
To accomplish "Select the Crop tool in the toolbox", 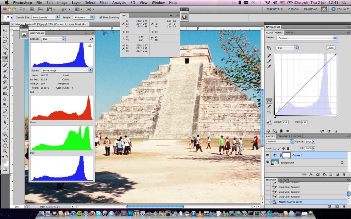I will click(x=5, y=53).
